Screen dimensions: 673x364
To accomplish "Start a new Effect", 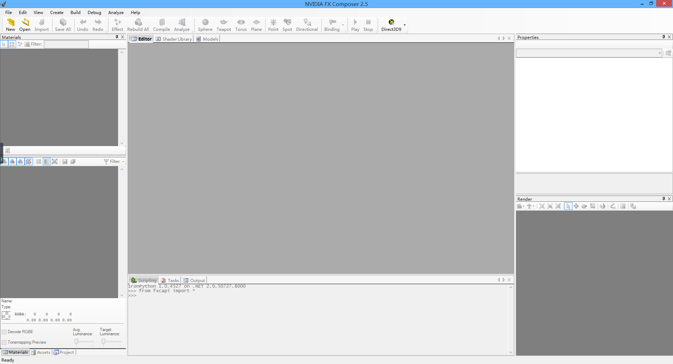I will tap(117, 25).
